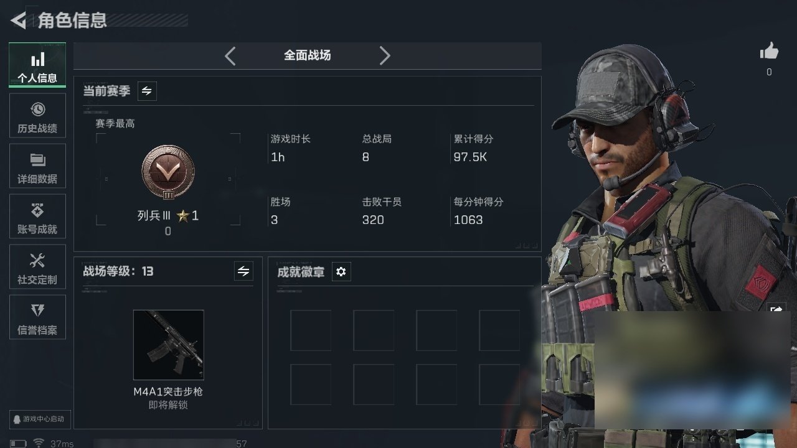The height and width of the screenshot is (448, 797).
Task: Open the 详细数据 section
Action: tap(37, 166)
